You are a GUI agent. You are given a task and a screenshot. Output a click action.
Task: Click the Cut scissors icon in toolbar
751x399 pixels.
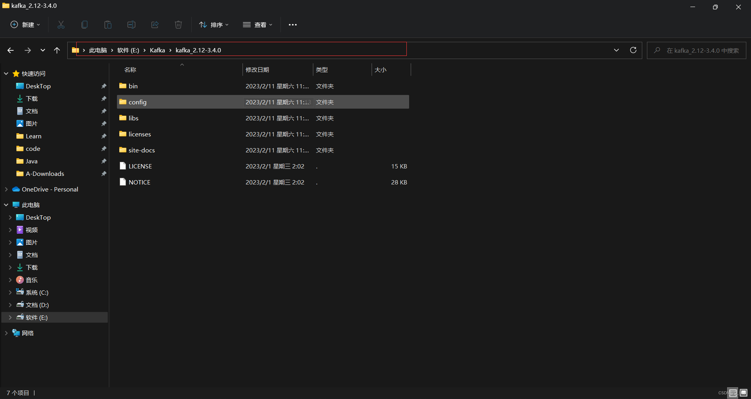coord(61,25)
